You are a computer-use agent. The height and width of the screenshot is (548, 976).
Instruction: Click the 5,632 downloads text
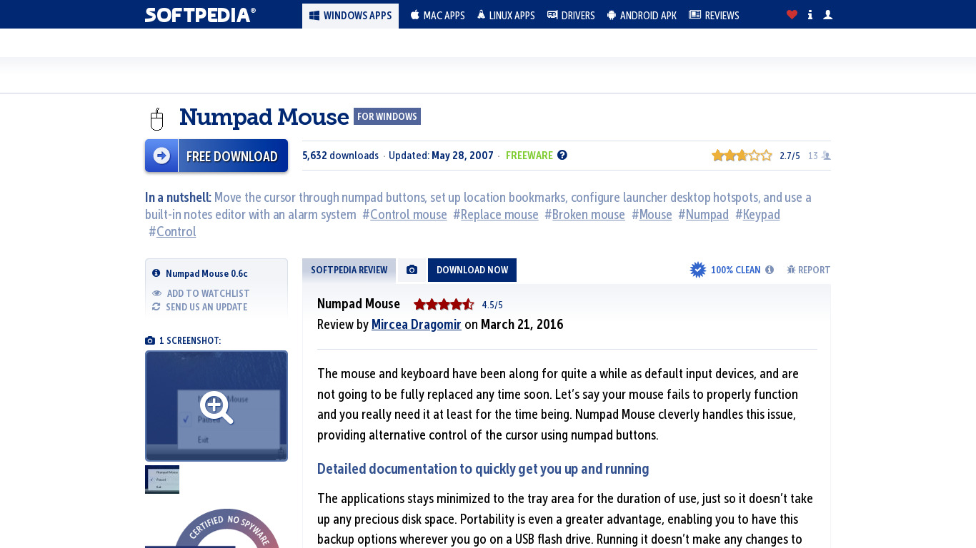pyautogui.click(x=340, y=156)
